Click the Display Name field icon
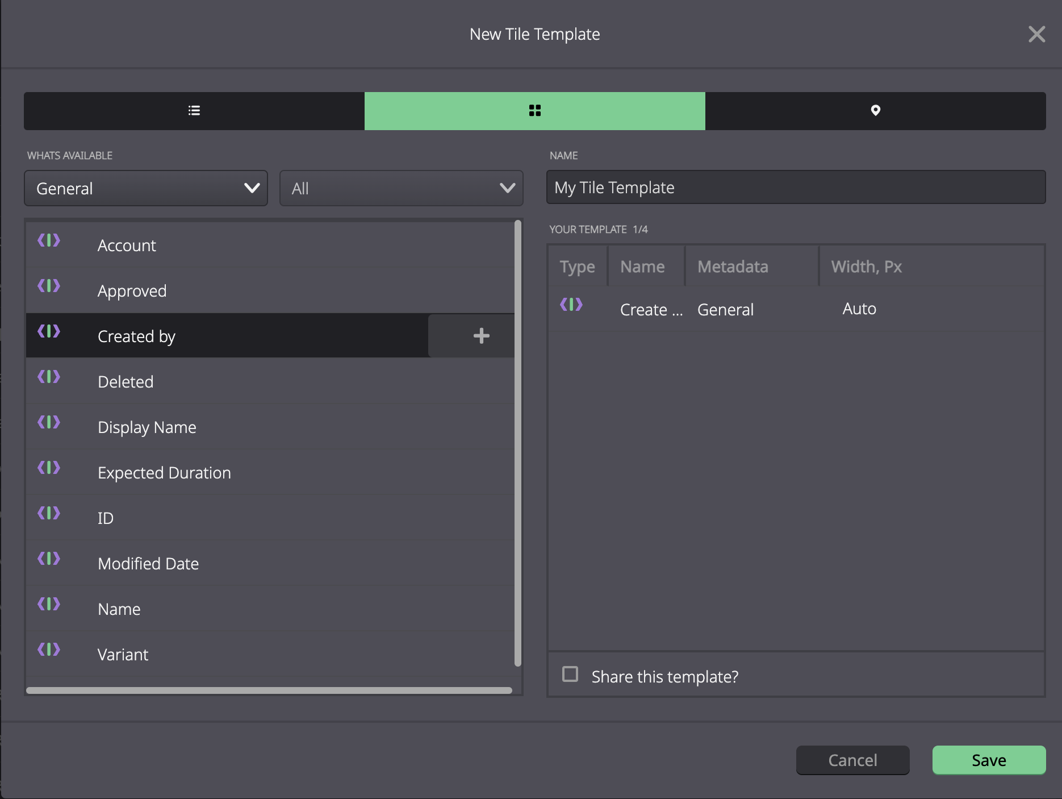1062x799 pixels. [49, 422]
